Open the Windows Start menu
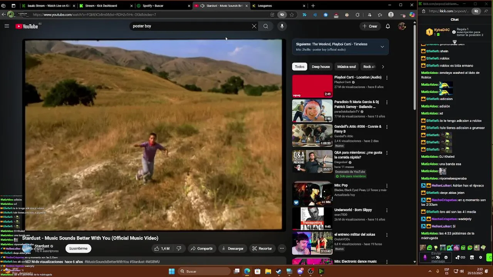The width and height of the screenshot is (493, 277). point(172,271)
